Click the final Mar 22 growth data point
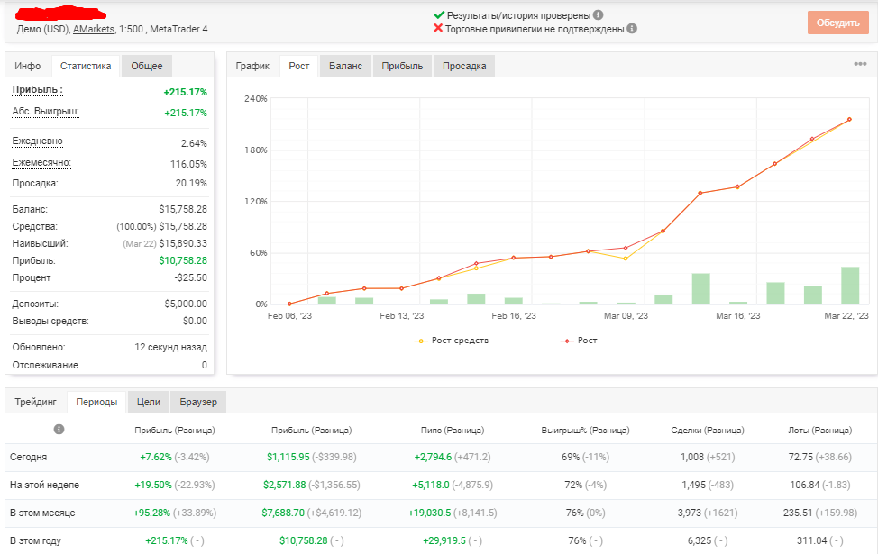 pyautogui.click(x=849, y=119)
